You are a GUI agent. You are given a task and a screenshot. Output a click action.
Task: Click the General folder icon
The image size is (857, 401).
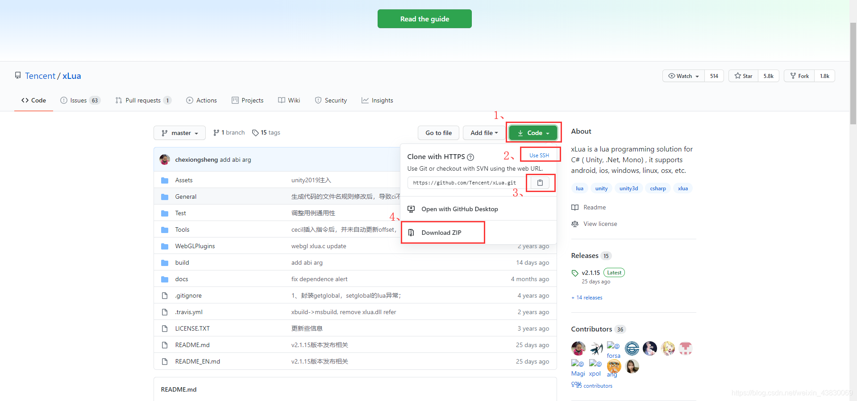[165, 196]
